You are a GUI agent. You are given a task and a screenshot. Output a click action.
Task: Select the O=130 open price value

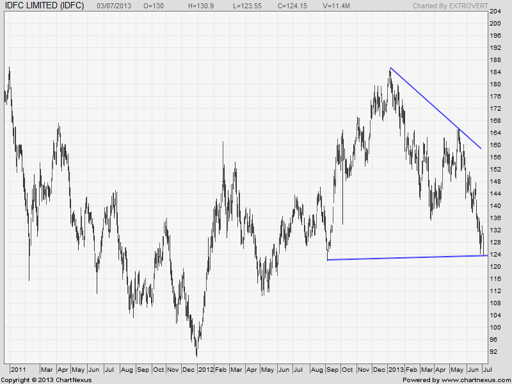152,6
